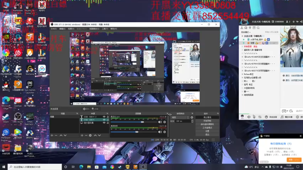Screen dimensions: 303x170
Task: Open settings gear for 桌面音频 mixer channel
Action: click(165, 132)
